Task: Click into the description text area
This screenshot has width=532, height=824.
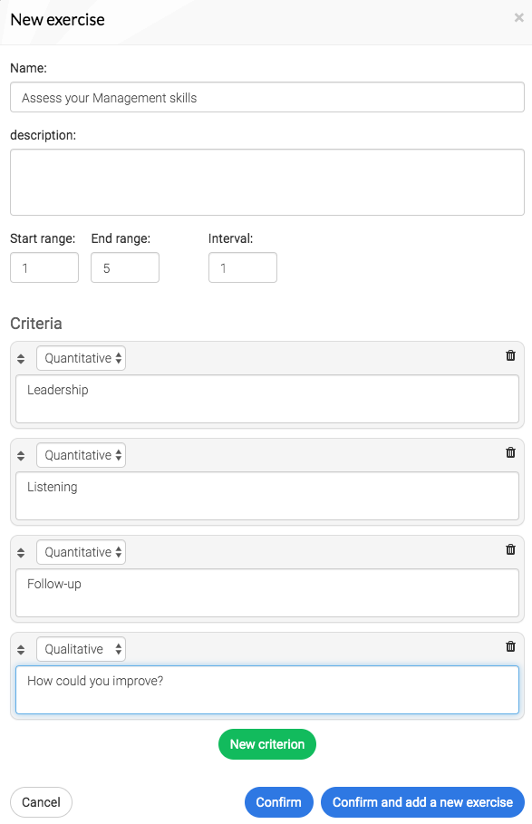Action: tap(267, 182)
